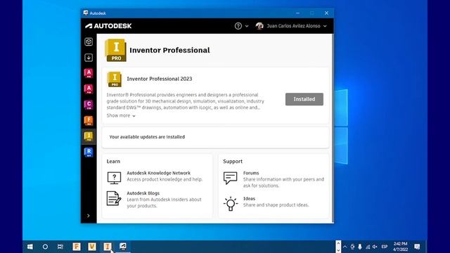Open the Forums link
Viewport: 450px width, 253px height.
click(x=251, y=173)
